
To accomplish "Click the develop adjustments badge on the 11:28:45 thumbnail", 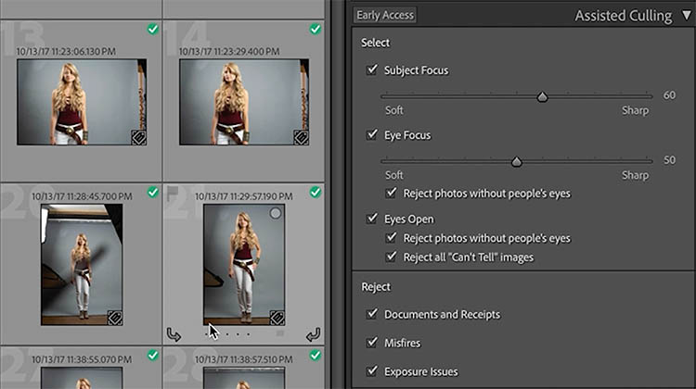I will 115,317.
